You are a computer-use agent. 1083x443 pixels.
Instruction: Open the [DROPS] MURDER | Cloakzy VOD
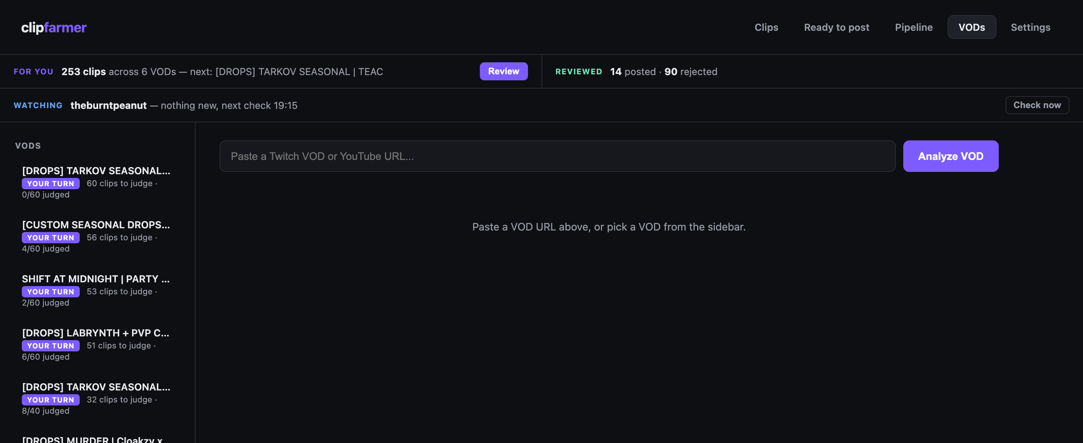[93, 439]
